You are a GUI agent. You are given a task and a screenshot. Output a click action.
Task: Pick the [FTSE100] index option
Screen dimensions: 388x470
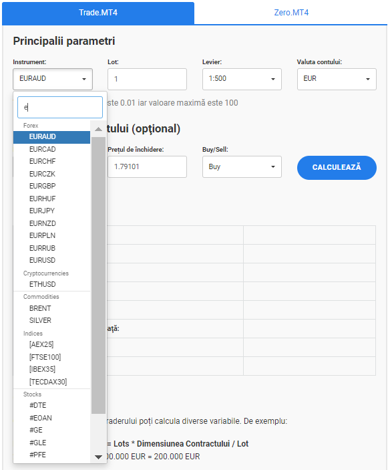coord(52,357)
